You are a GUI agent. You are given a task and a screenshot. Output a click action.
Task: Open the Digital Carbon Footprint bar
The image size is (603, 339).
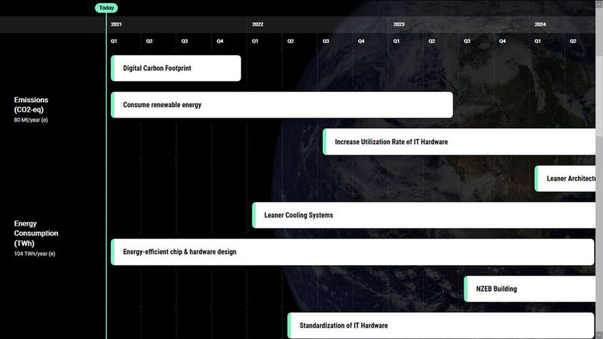click(x=176, y=68)
